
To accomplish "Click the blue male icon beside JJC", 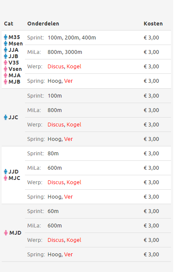I will point(6,118).
